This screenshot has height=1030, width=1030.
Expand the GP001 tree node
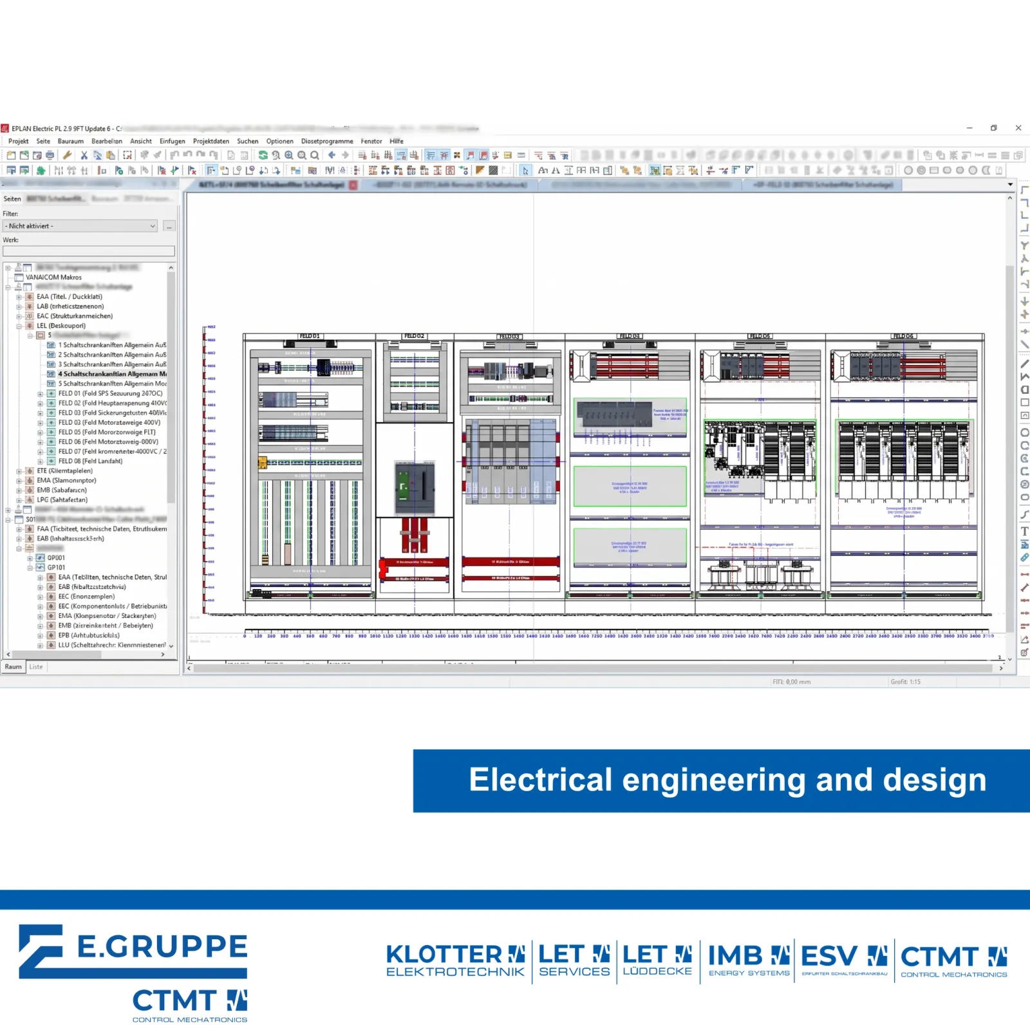(x=30, y=558)
